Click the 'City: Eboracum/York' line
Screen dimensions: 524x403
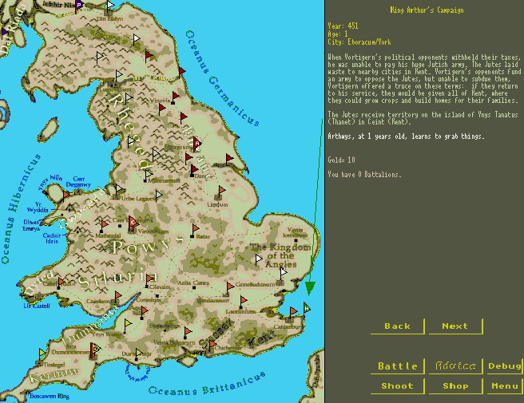click(359, 42)
